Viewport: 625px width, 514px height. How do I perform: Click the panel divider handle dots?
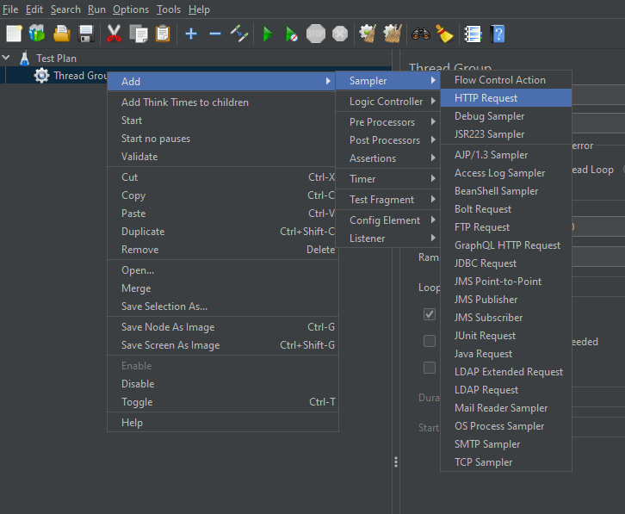point(396,462)
